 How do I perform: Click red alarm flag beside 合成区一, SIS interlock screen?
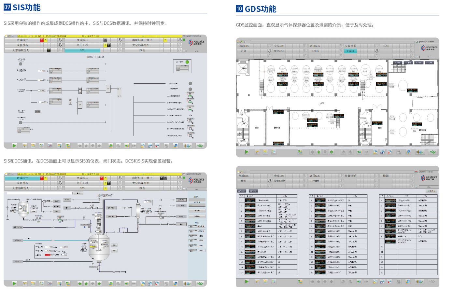click(x=42, y=40)
